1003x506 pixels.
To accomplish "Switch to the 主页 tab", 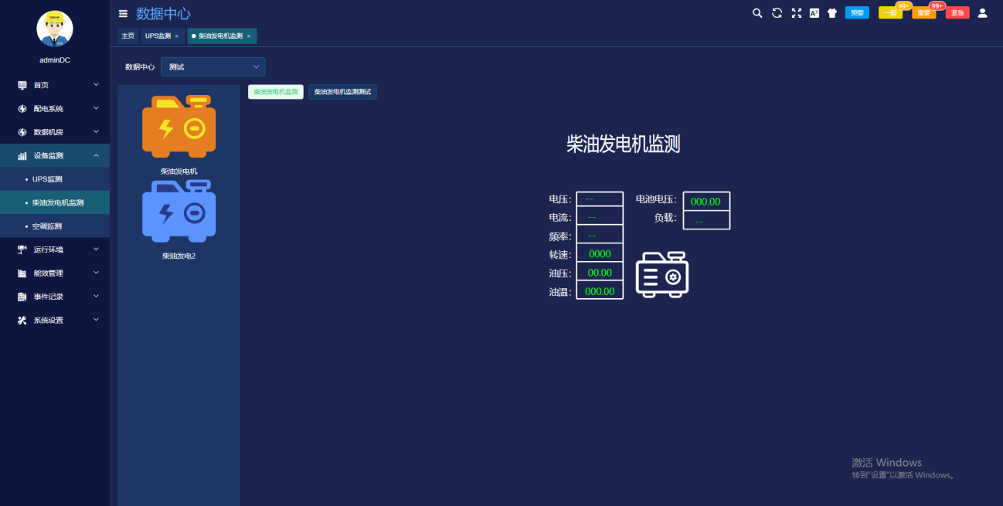I will 127,36.
